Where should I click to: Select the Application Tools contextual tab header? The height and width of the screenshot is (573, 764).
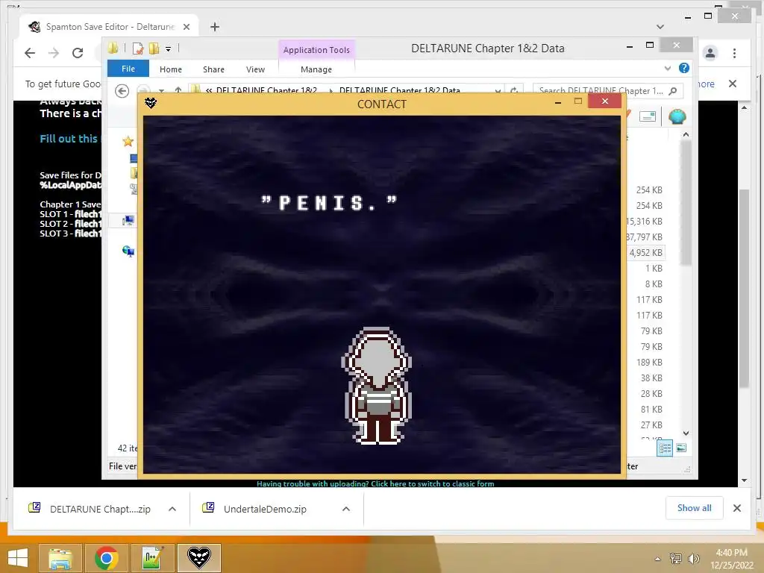(x=316, y=50)
